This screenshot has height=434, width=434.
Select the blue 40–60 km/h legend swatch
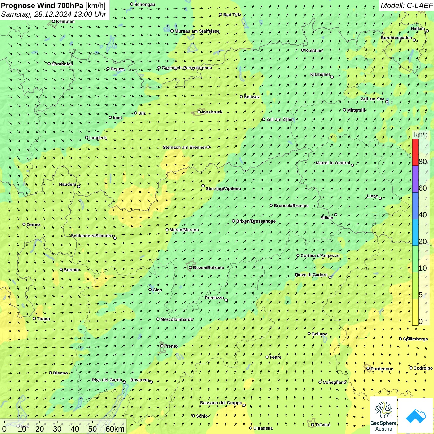coord(415,206)
